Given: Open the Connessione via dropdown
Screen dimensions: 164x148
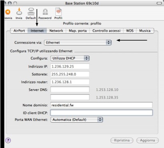Looking at the screenshot, I should pos(78,43).
